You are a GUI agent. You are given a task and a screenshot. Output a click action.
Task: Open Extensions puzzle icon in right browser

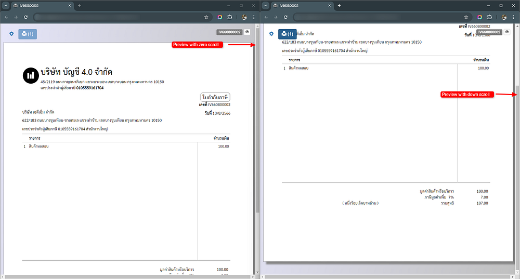pyautogui.click(x=490, y=17)
